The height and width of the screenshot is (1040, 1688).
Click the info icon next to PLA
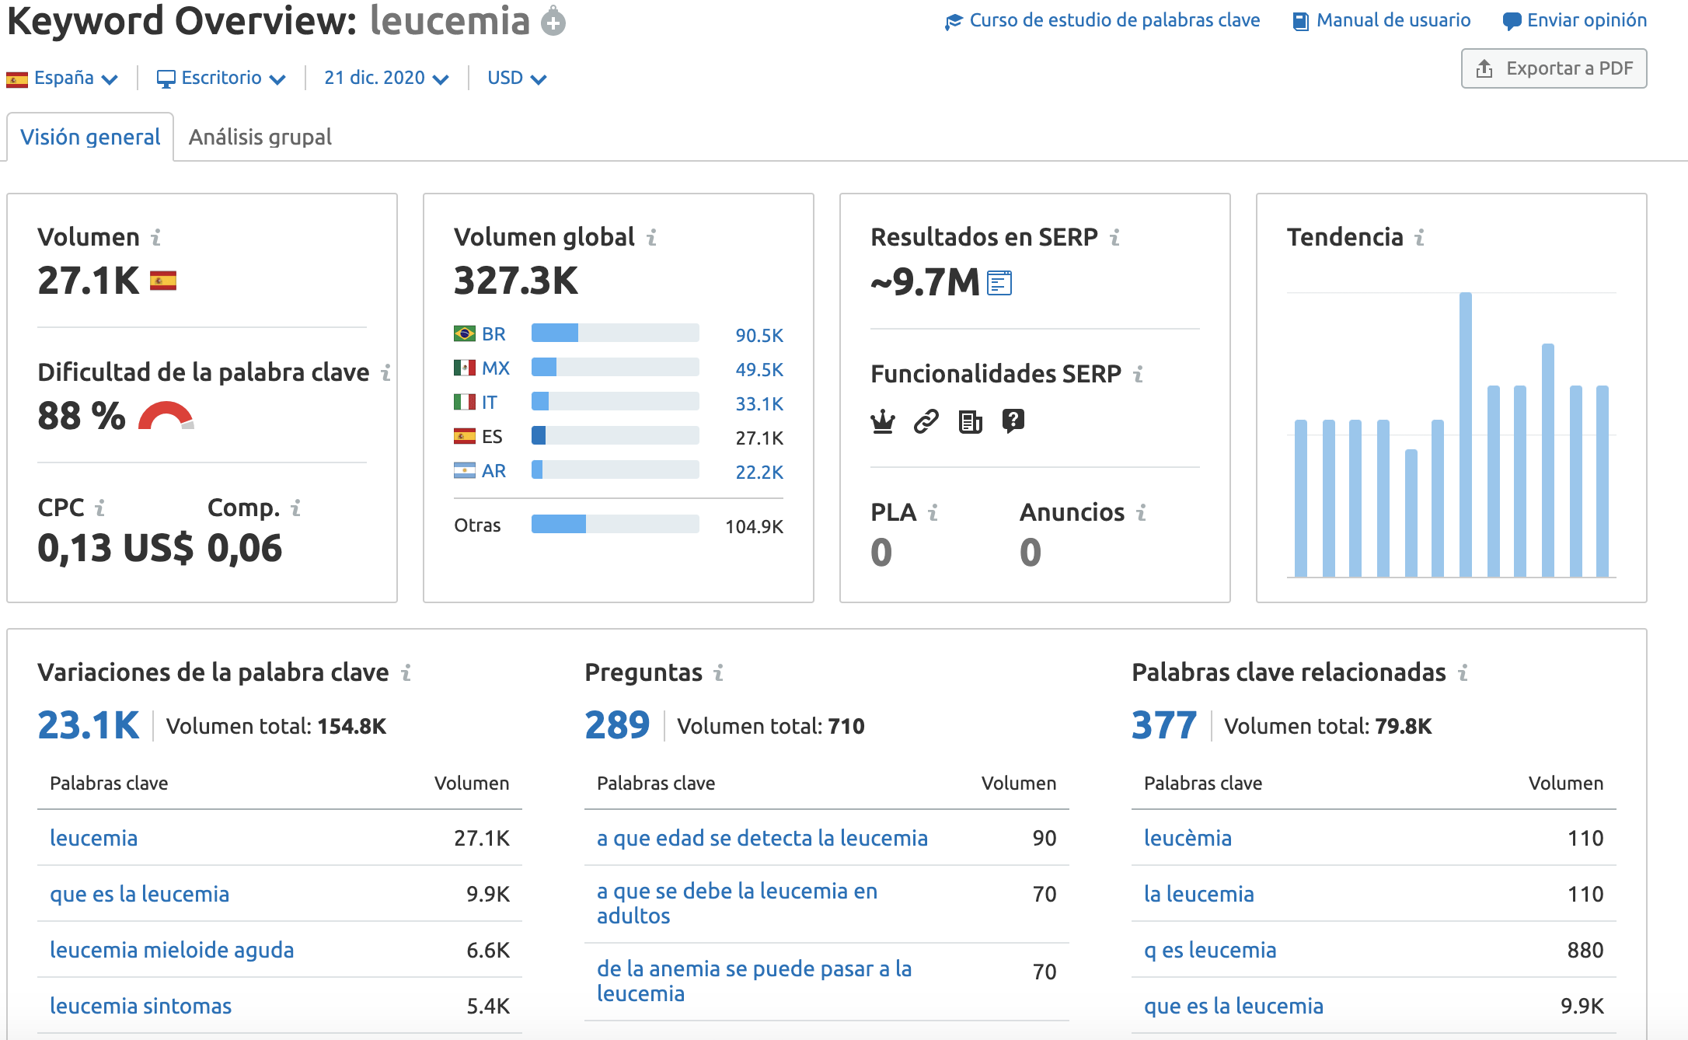tap(933, 513)
